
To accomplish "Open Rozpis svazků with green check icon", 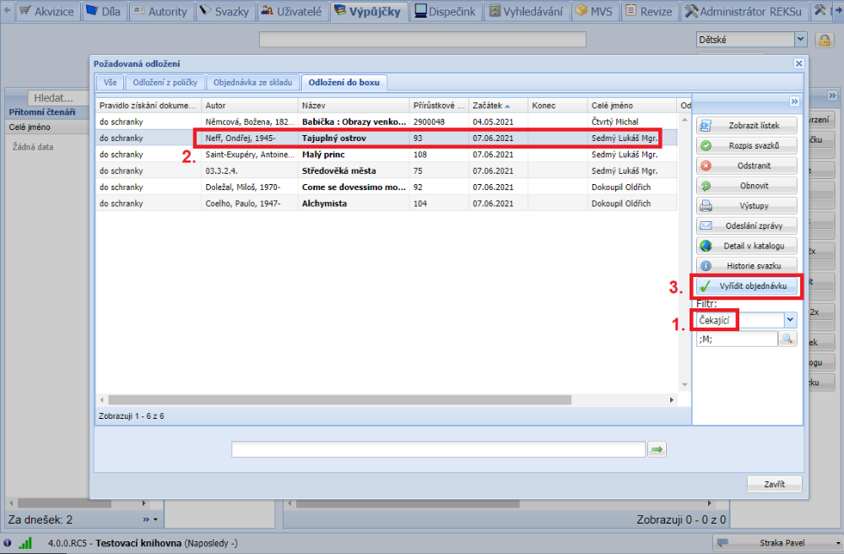I will tap(747, 145).
